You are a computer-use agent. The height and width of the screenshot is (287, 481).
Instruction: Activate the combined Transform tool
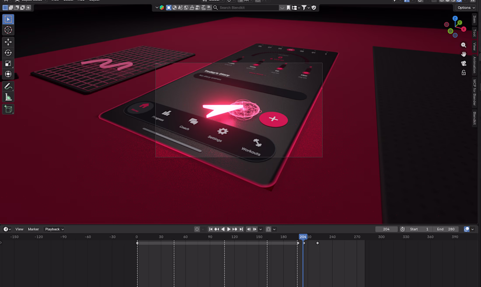(8, 74)
